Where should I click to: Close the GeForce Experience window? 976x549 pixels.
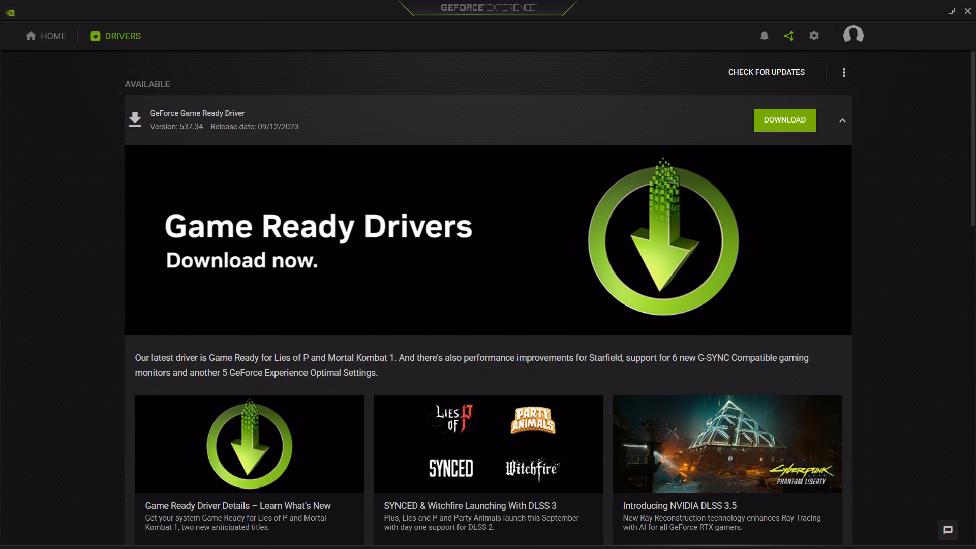[968, 11]
